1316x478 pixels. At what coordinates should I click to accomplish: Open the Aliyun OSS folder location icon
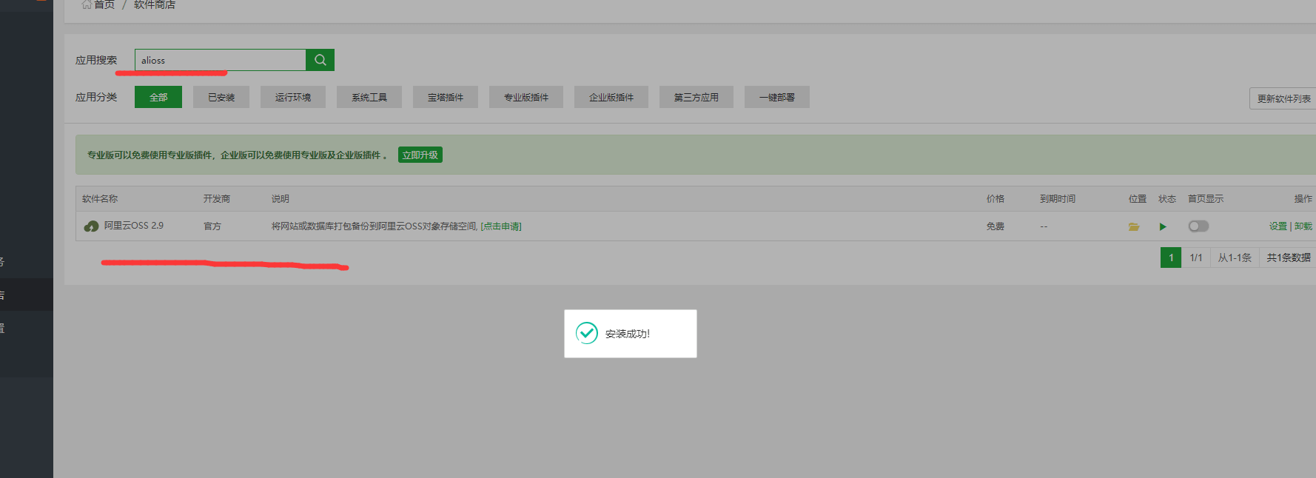point(1133,226)
